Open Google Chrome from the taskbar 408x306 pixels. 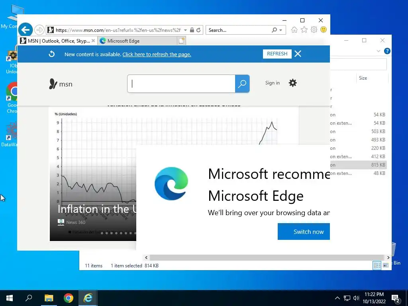pyautogui.click(x=68, y=298)
